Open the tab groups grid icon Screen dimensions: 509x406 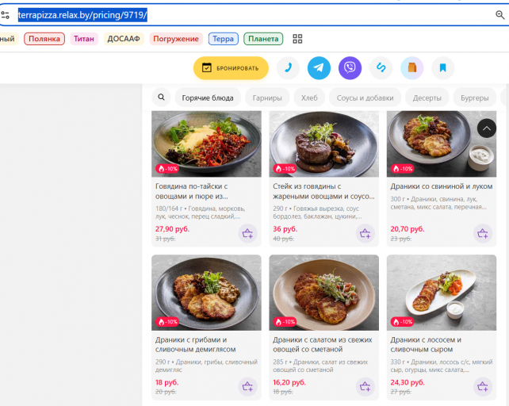297,39
